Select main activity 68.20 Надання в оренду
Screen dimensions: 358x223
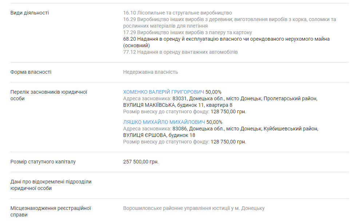(226, 39)
